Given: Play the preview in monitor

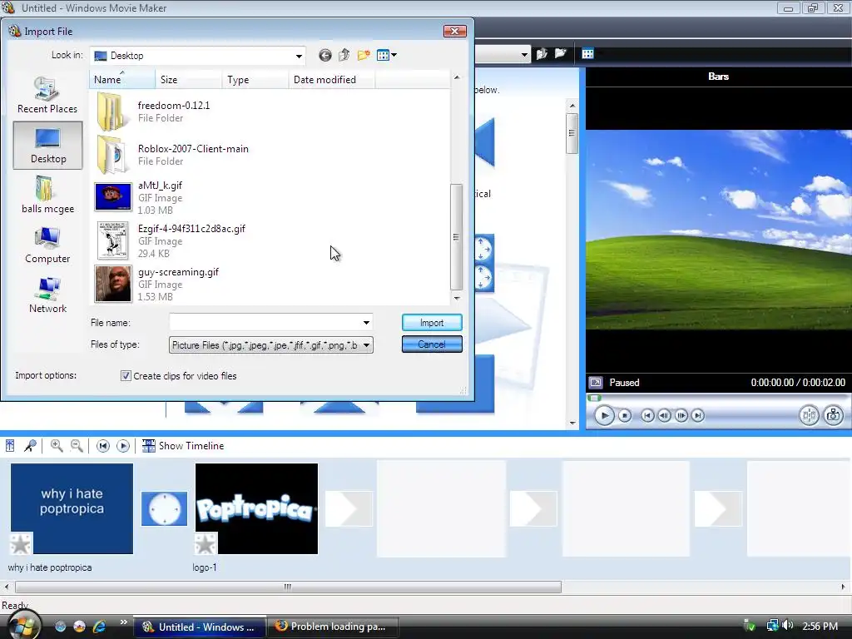Looking at the screenshot, I should click(x=604, y=416).
